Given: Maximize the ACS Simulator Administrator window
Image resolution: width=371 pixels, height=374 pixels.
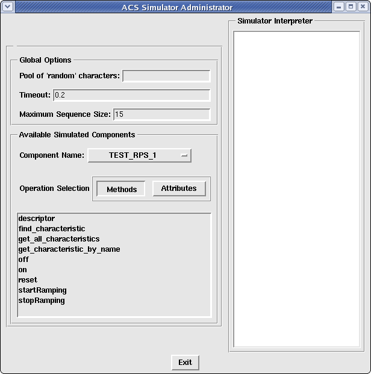Looking at the screenshot, I should click(350, 7).
